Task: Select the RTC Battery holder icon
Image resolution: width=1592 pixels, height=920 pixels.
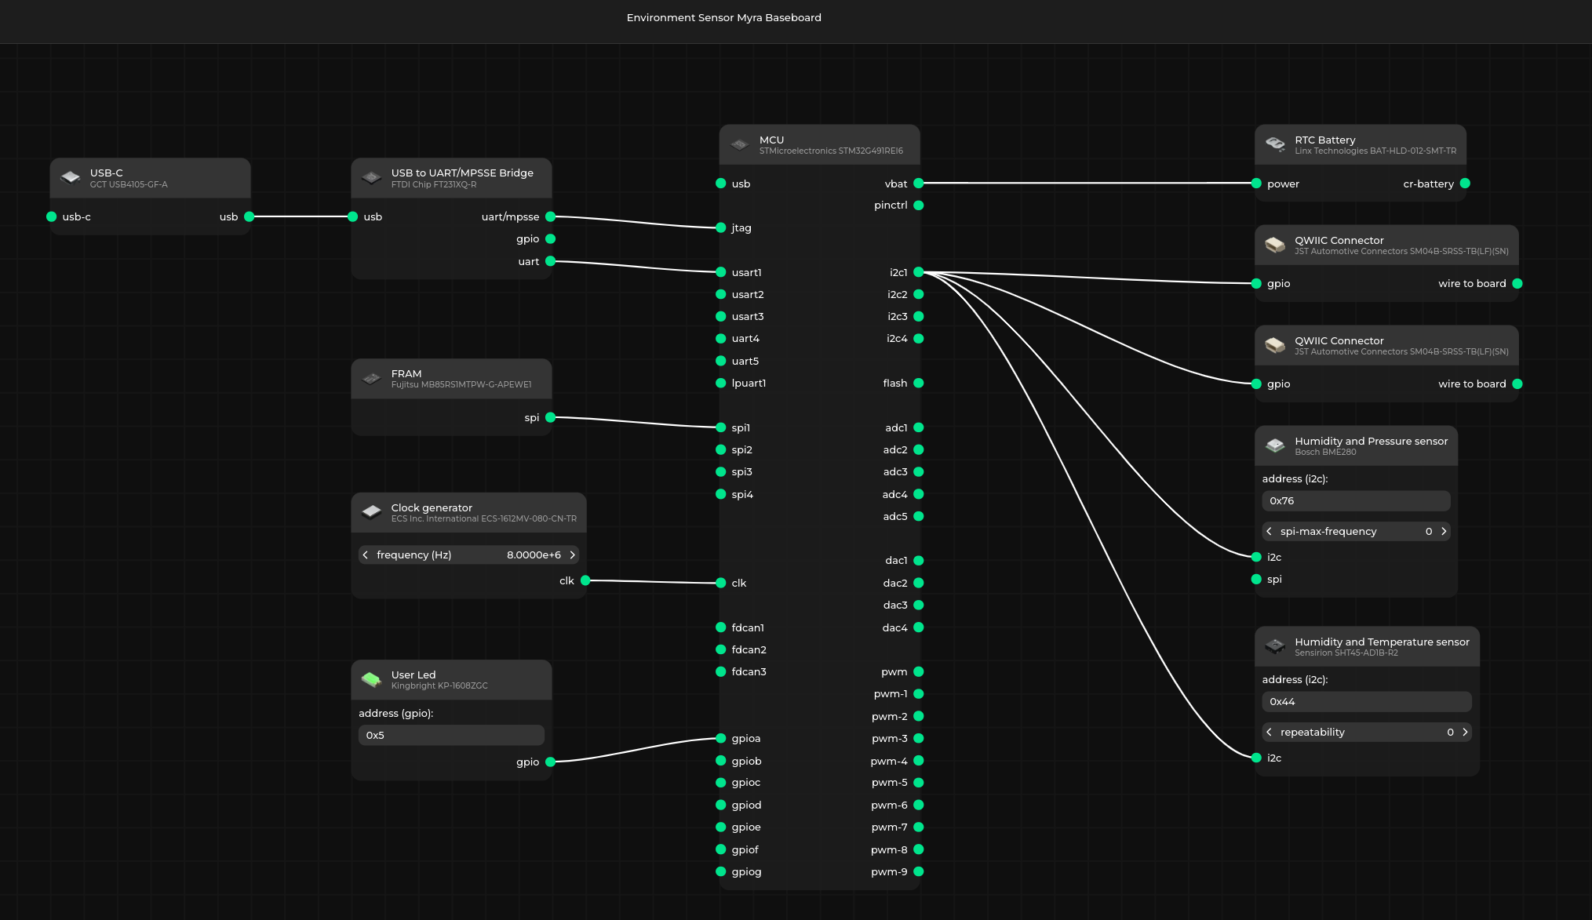Action: coord(1276,145)
